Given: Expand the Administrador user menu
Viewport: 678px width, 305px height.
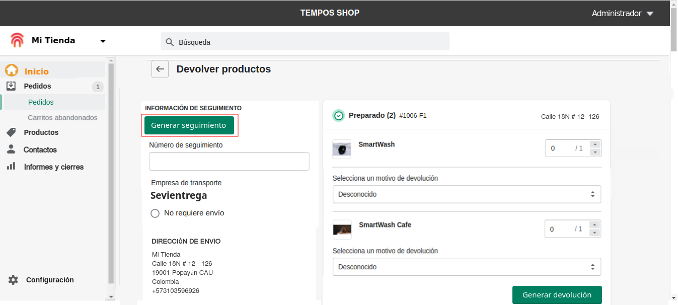Looking at the screenshot, I should coord(649,14).
